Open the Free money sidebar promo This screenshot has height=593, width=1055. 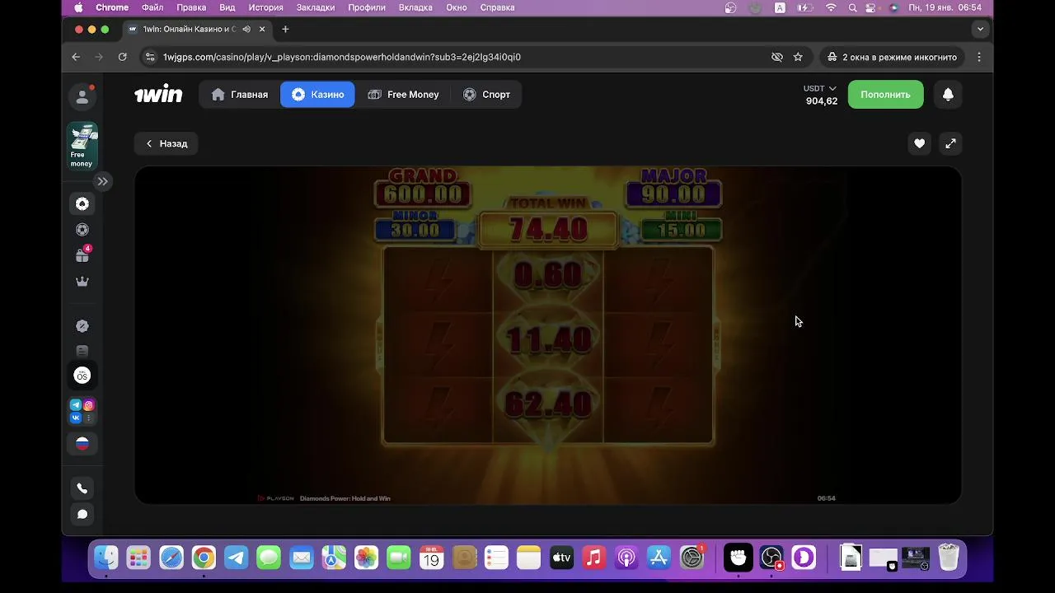pyautogui.click(x=82, y=146)
